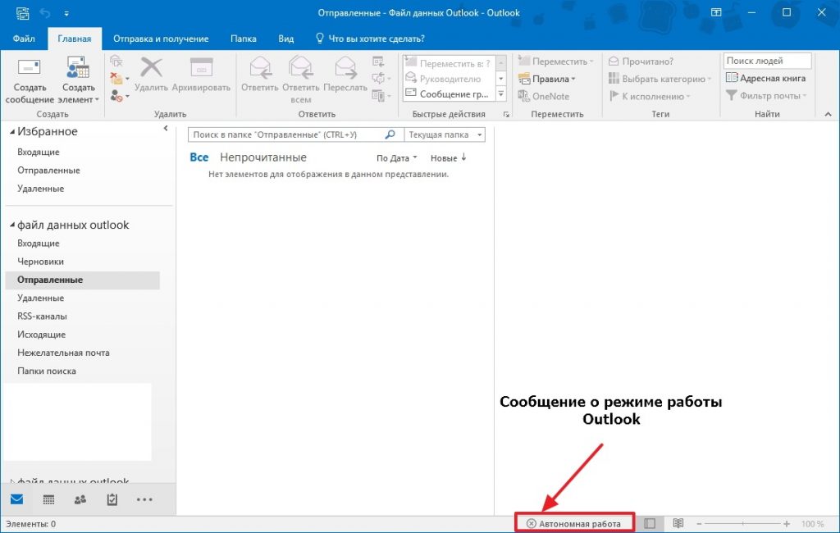Open Tasks icon in navigation bar

(x=112, y=499)
